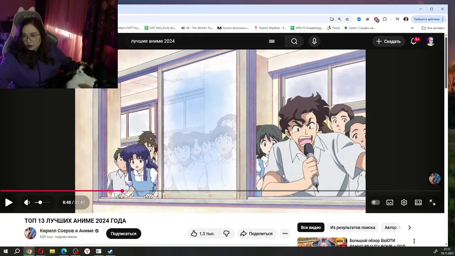
Task: Click the Требуется действие button
Action: [x=429, y=19]
